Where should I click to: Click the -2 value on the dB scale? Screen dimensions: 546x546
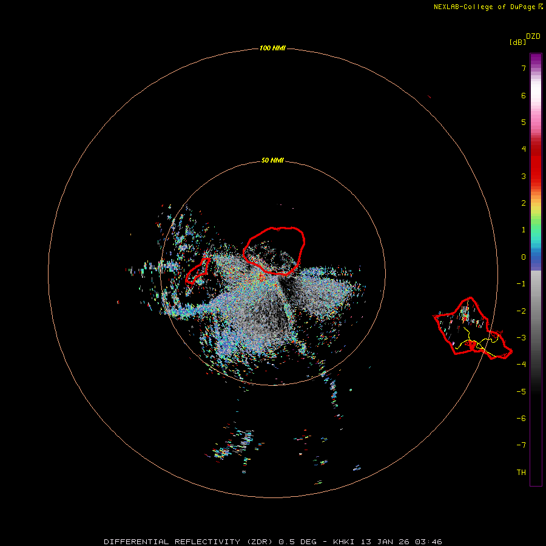pyautogui.click(x=521, y=311)
